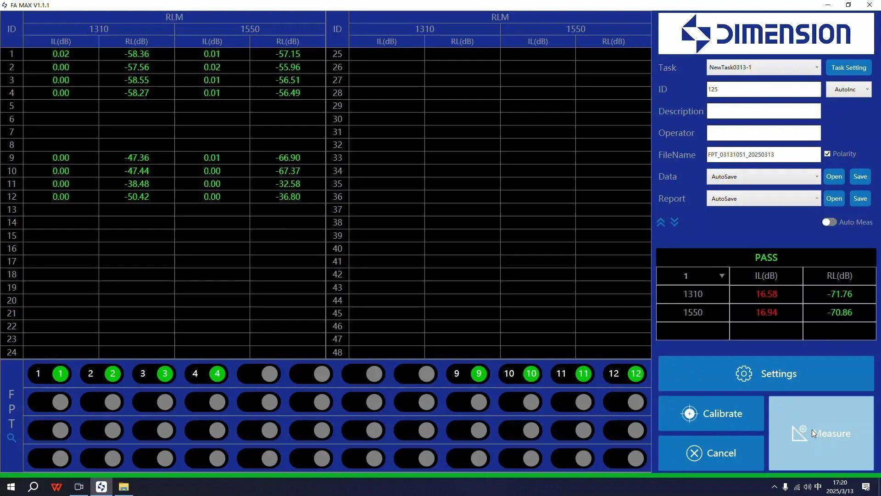
Task: Toggle channel 12 green indicator switch
Action: tap(635, 374)
